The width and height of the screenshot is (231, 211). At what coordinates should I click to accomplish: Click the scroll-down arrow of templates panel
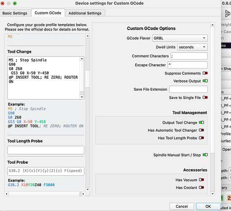[87, 189]
